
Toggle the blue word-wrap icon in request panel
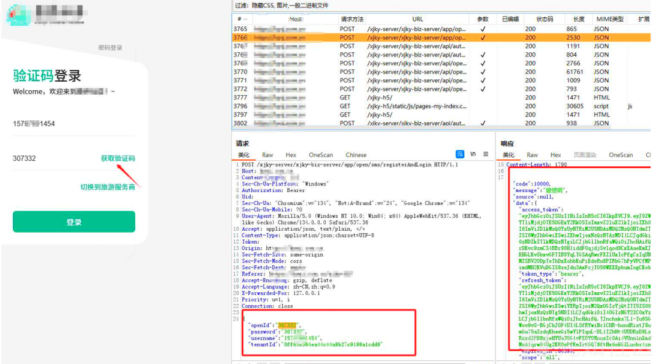coord(460,154)
